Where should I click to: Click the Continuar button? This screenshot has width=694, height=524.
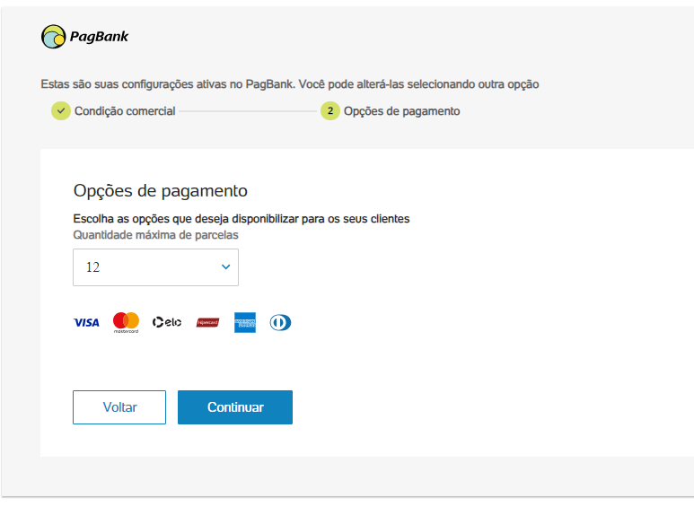tap(235, 407)
